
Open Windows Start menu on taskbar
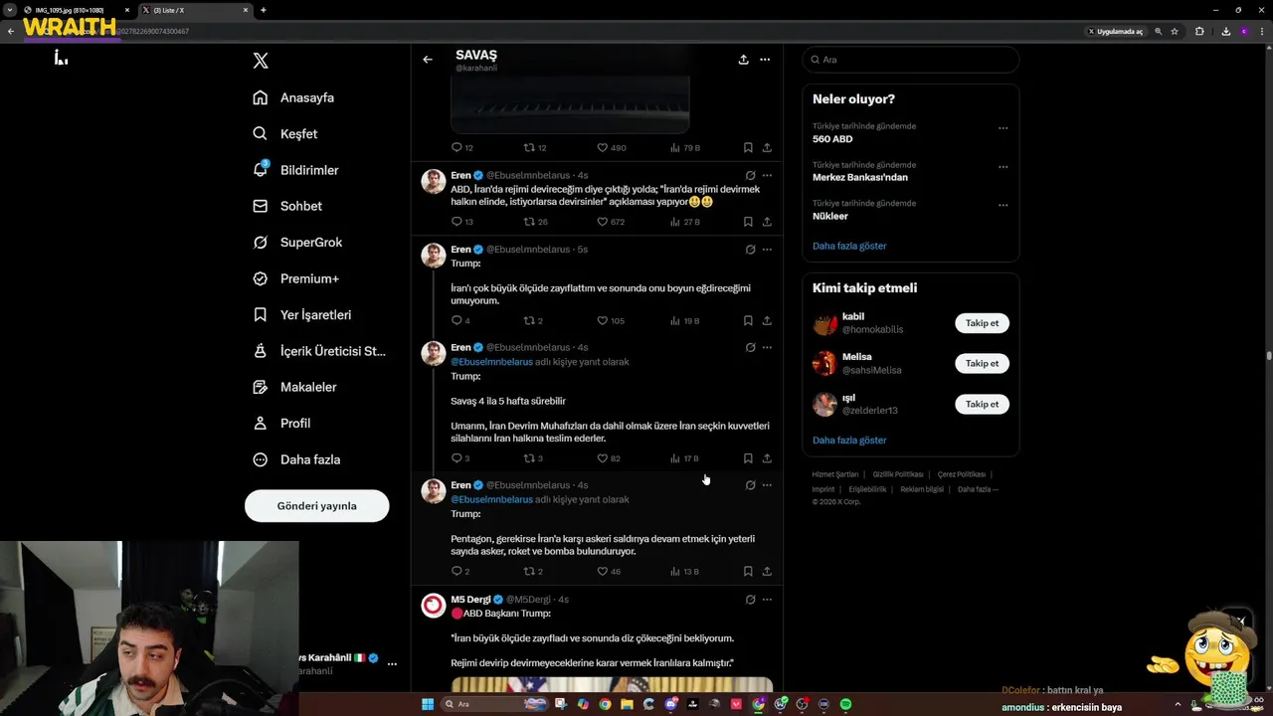(x=428, y=704)
